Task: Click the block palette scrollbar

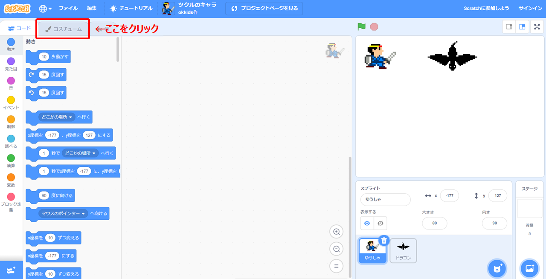Action: click(118, 49)
